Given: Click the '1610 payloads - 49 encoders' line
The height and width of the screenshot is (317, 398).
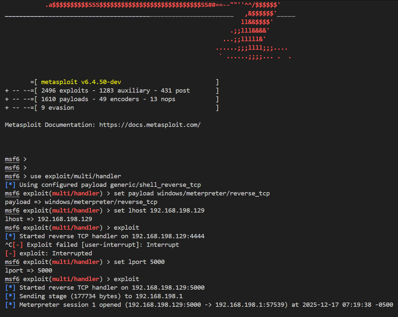Looking at the screenshot, I should click(112, 99).
